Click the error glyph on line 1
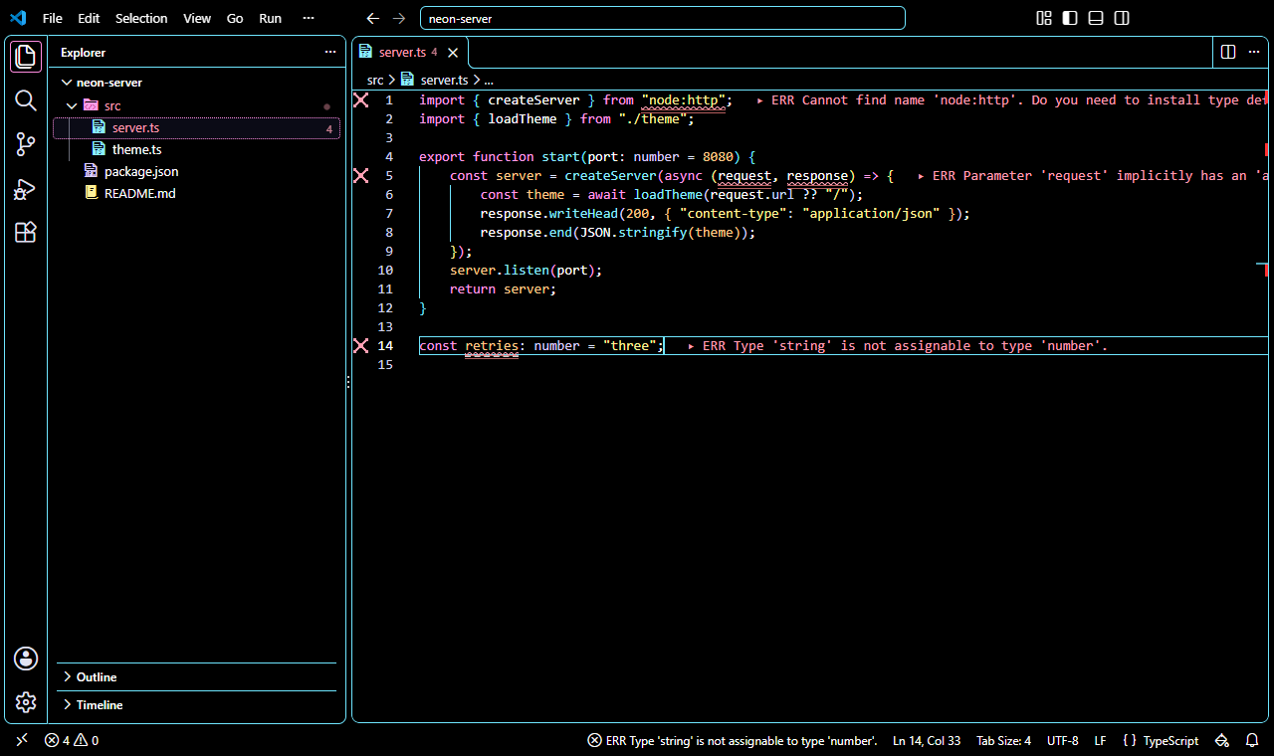This screenshot has height=756, width=1274. point(361,99)
